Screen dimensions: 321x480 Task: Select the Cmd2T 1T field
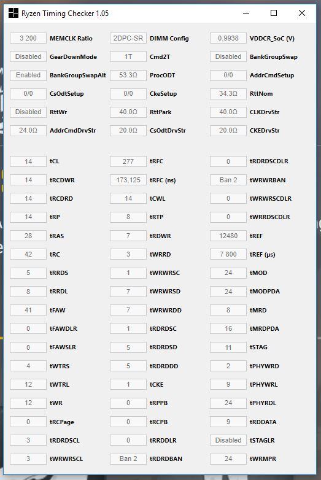pyautogui.click(x=128, y=56)
